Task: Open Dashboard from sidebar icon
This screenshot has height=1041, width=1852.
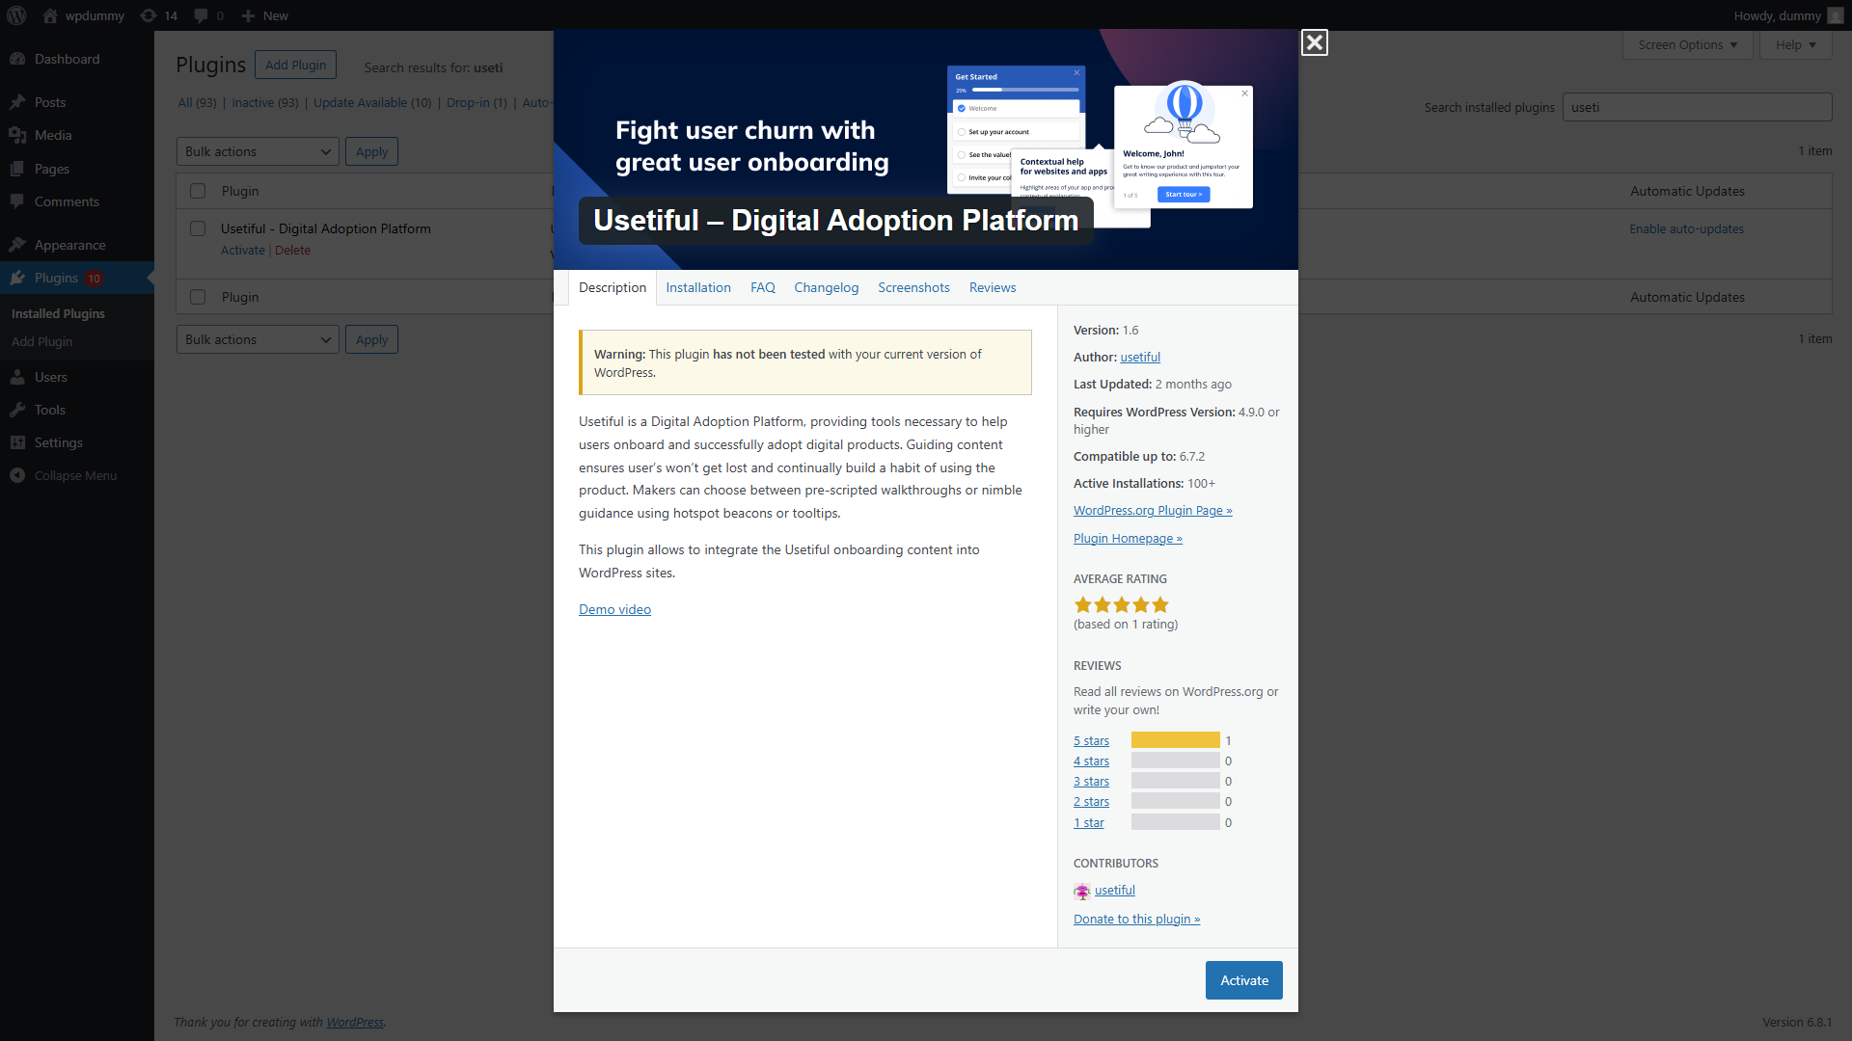Action: tap(17, 59)
